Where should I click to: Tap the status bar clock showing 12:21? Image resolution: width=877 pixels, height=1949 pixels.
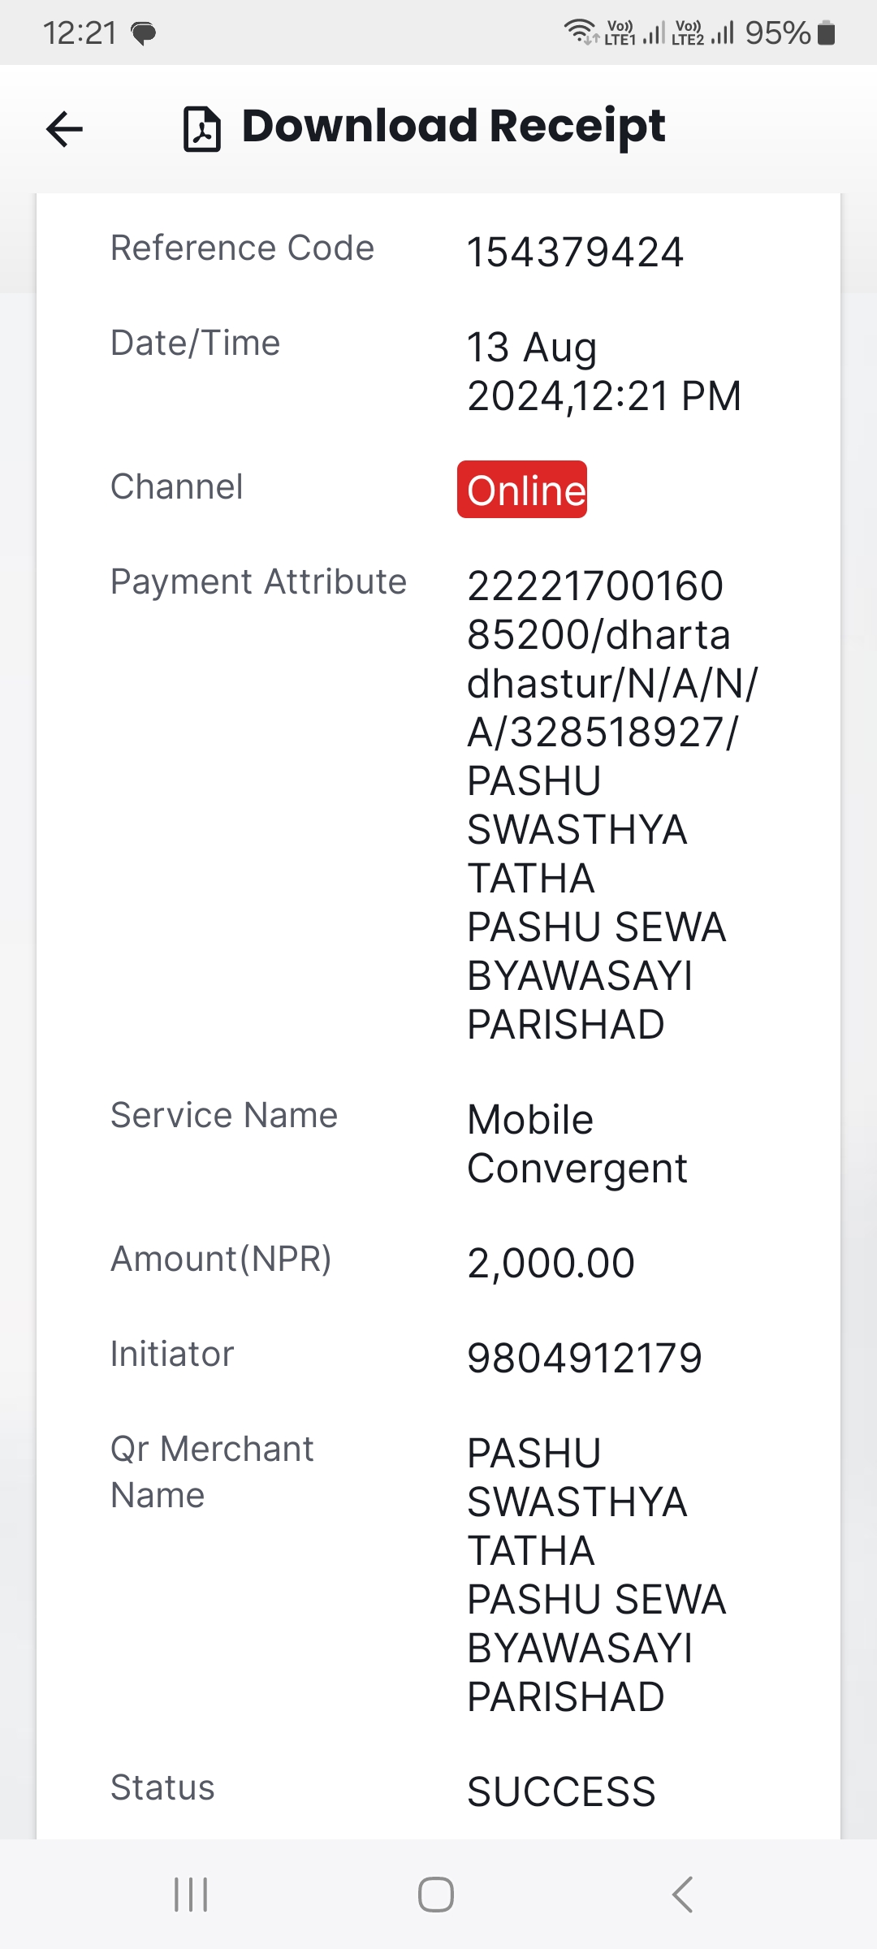click(80, 33)
